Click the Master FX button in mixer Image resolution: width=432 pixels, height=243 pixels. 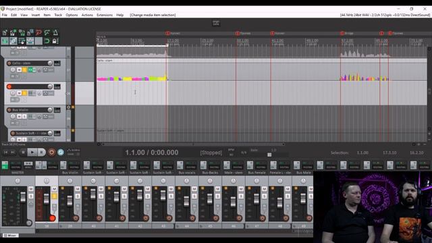click(x=5, y=165)
